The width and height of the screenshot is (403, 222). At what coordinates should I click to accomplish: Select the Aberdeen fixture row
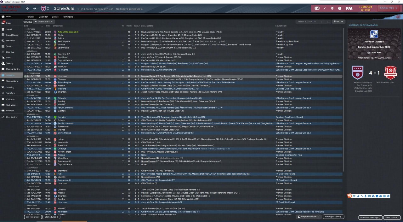[183, 212]
